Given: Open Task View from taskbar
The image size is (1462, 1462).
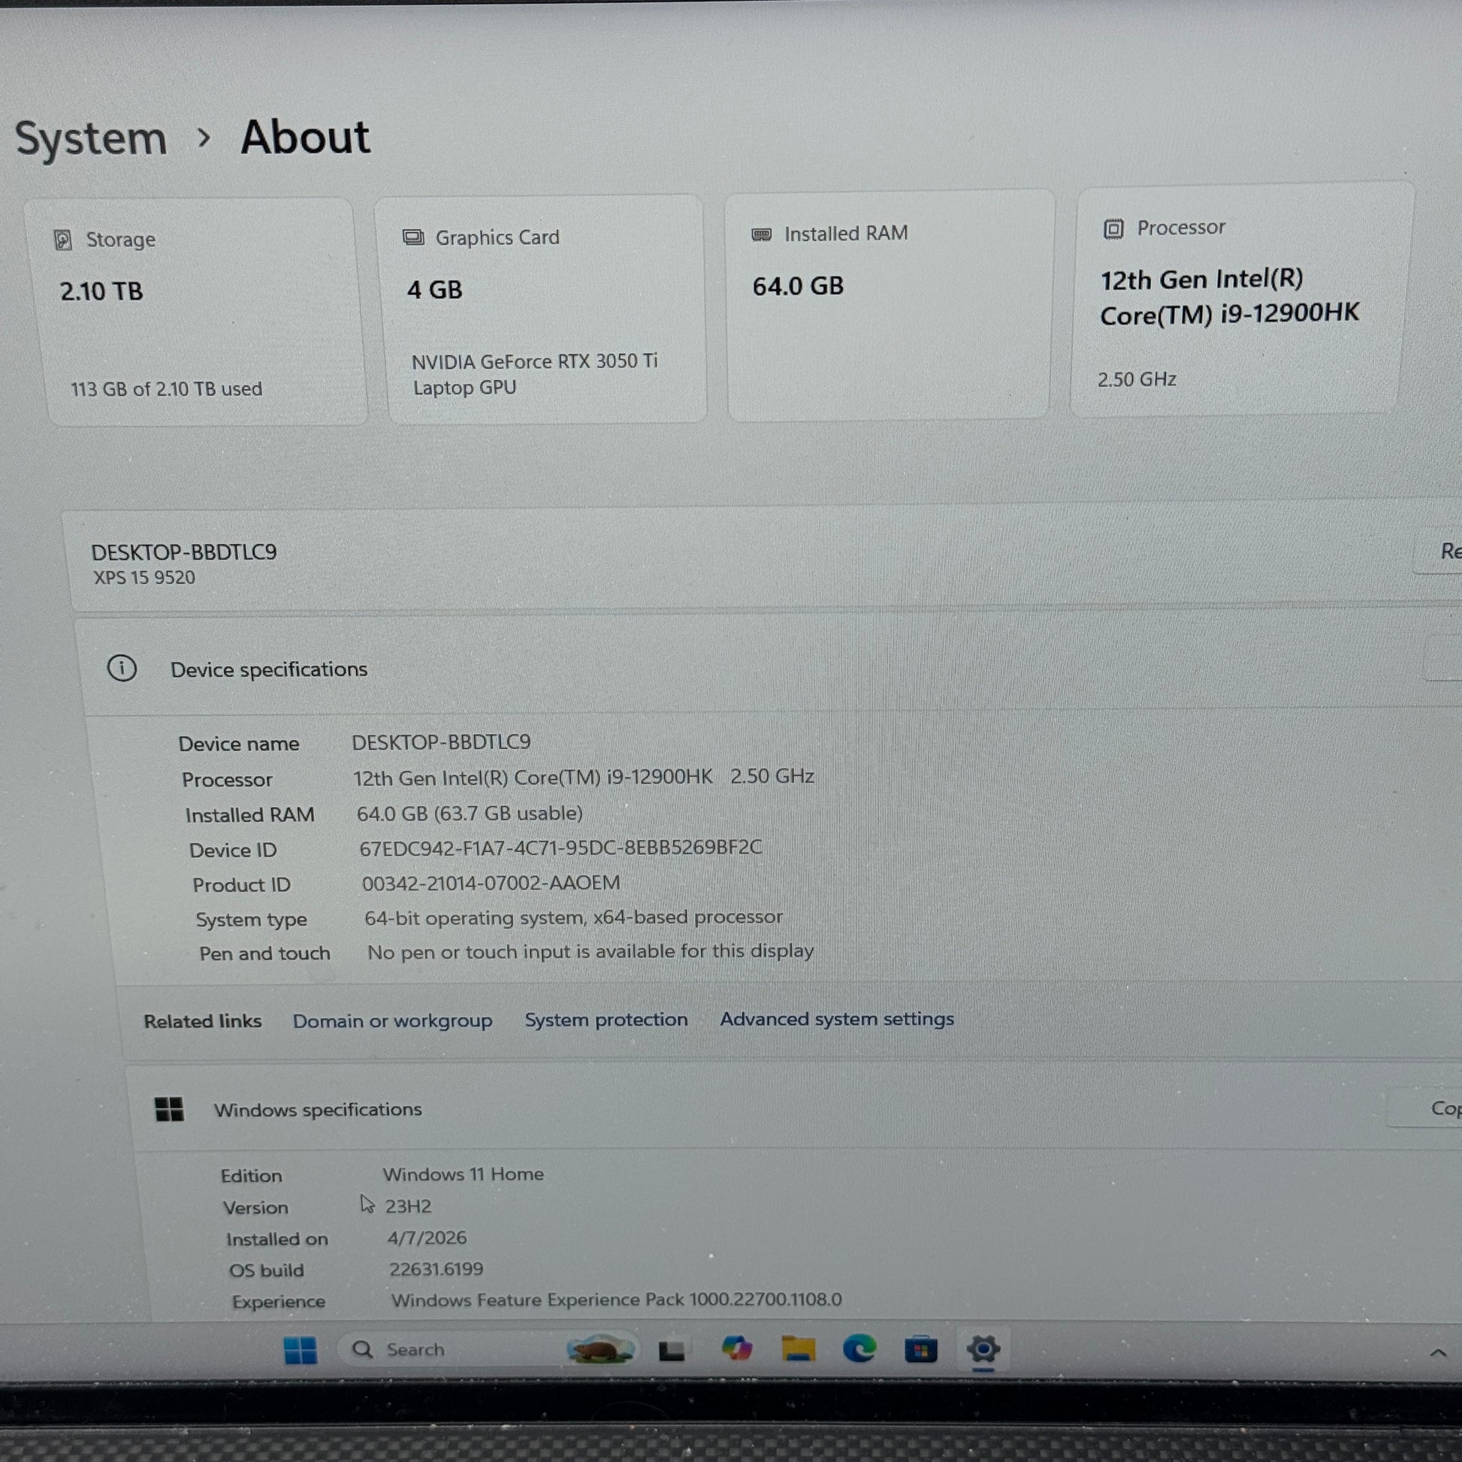Looking at the screenshot, I should (x=671, y=1351).
